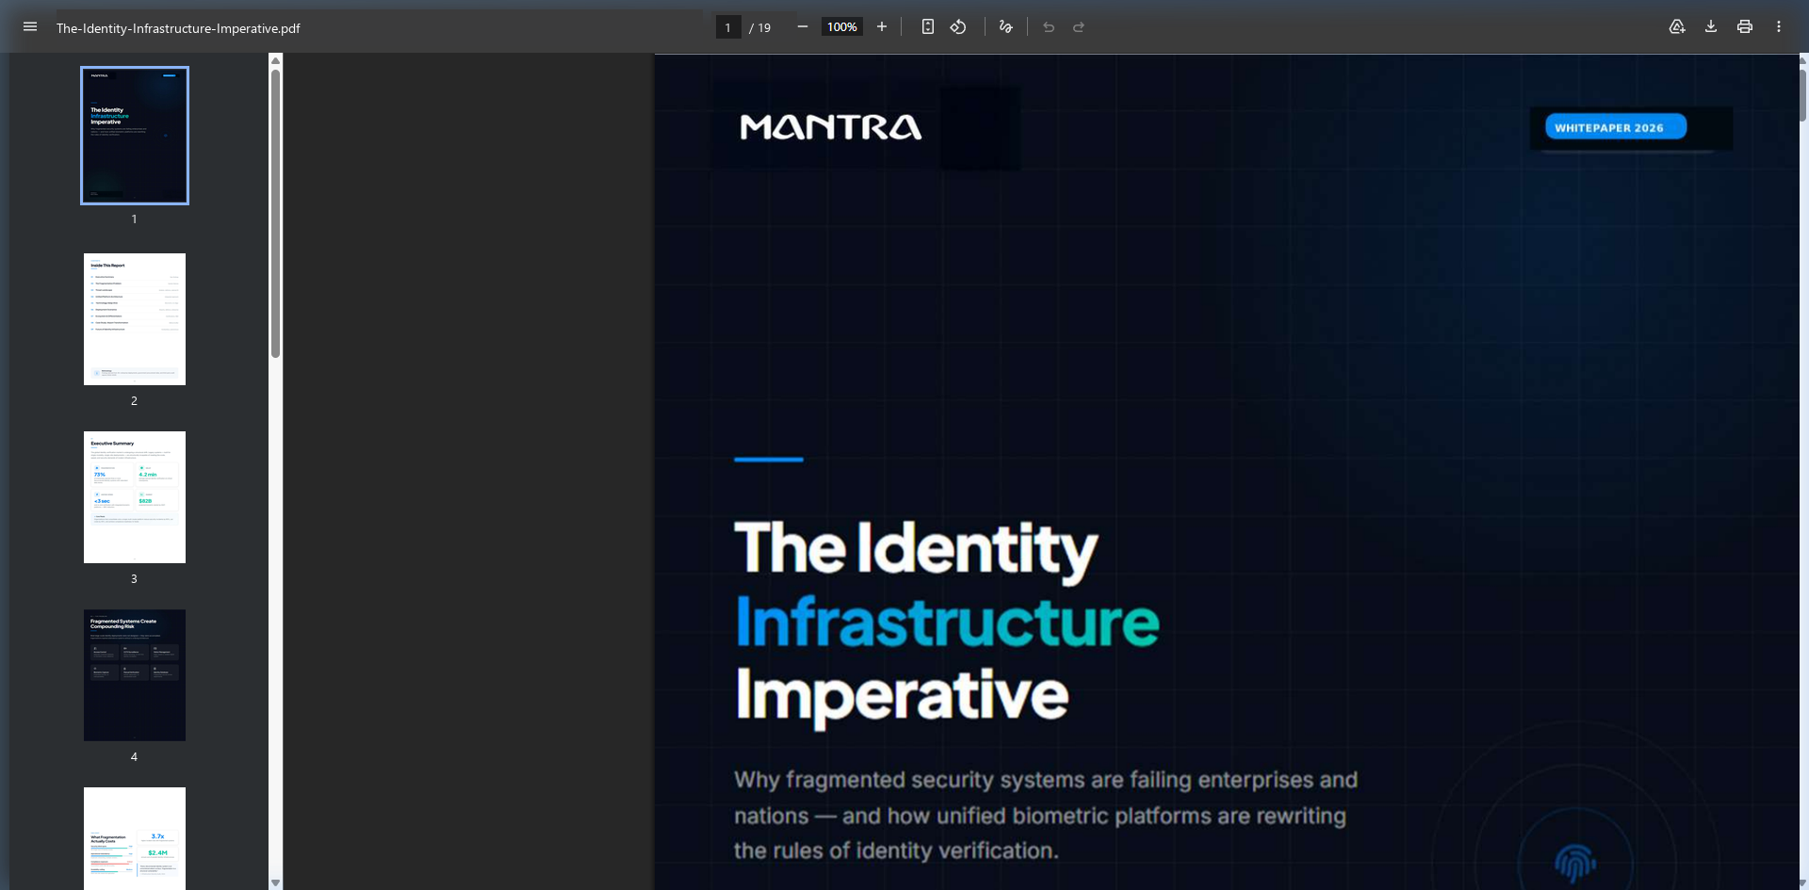Screen dimensions: 1809x890
Task: Click the subtitle beginning 'Why fragmented security'
Action: point(1046,815)
